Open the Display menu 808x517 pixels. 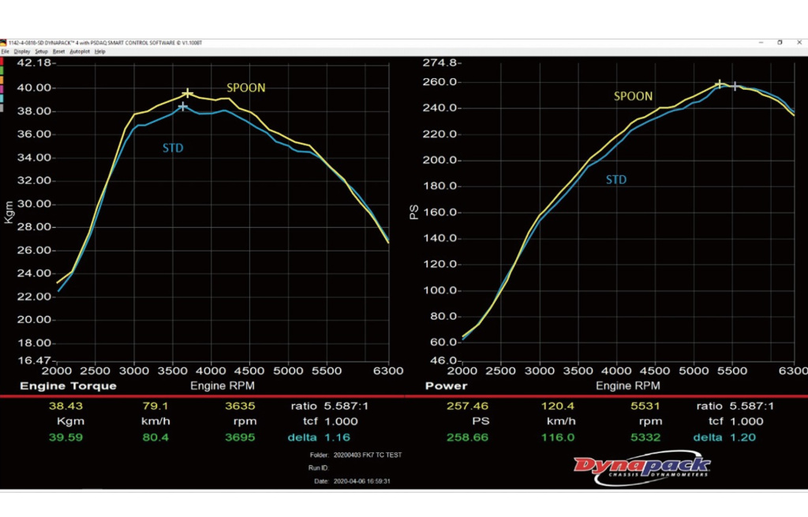point(22,51)
